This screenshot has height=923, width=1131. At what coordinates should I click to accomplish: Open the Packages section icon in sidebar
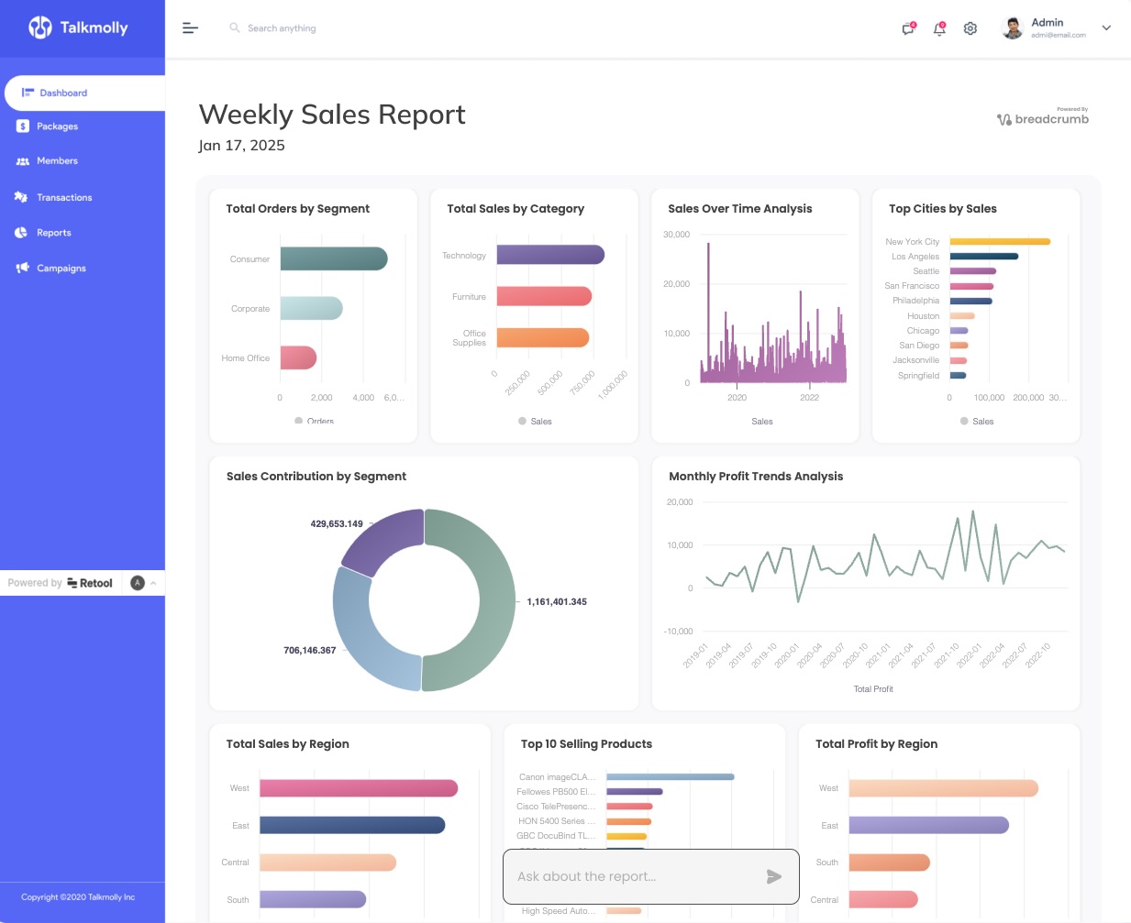[23, 126]
